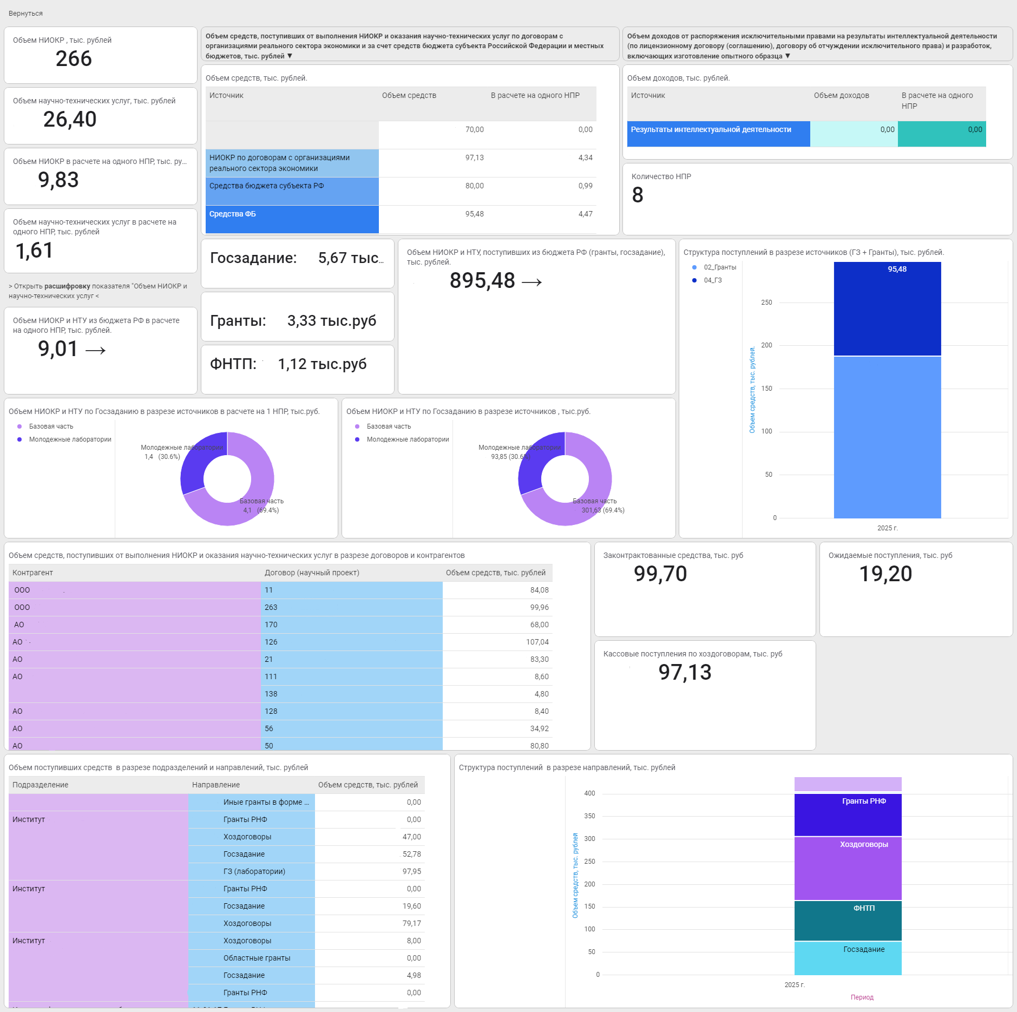Expand the Объем доходов header dropdown arrow

click(x=788, y=56)
